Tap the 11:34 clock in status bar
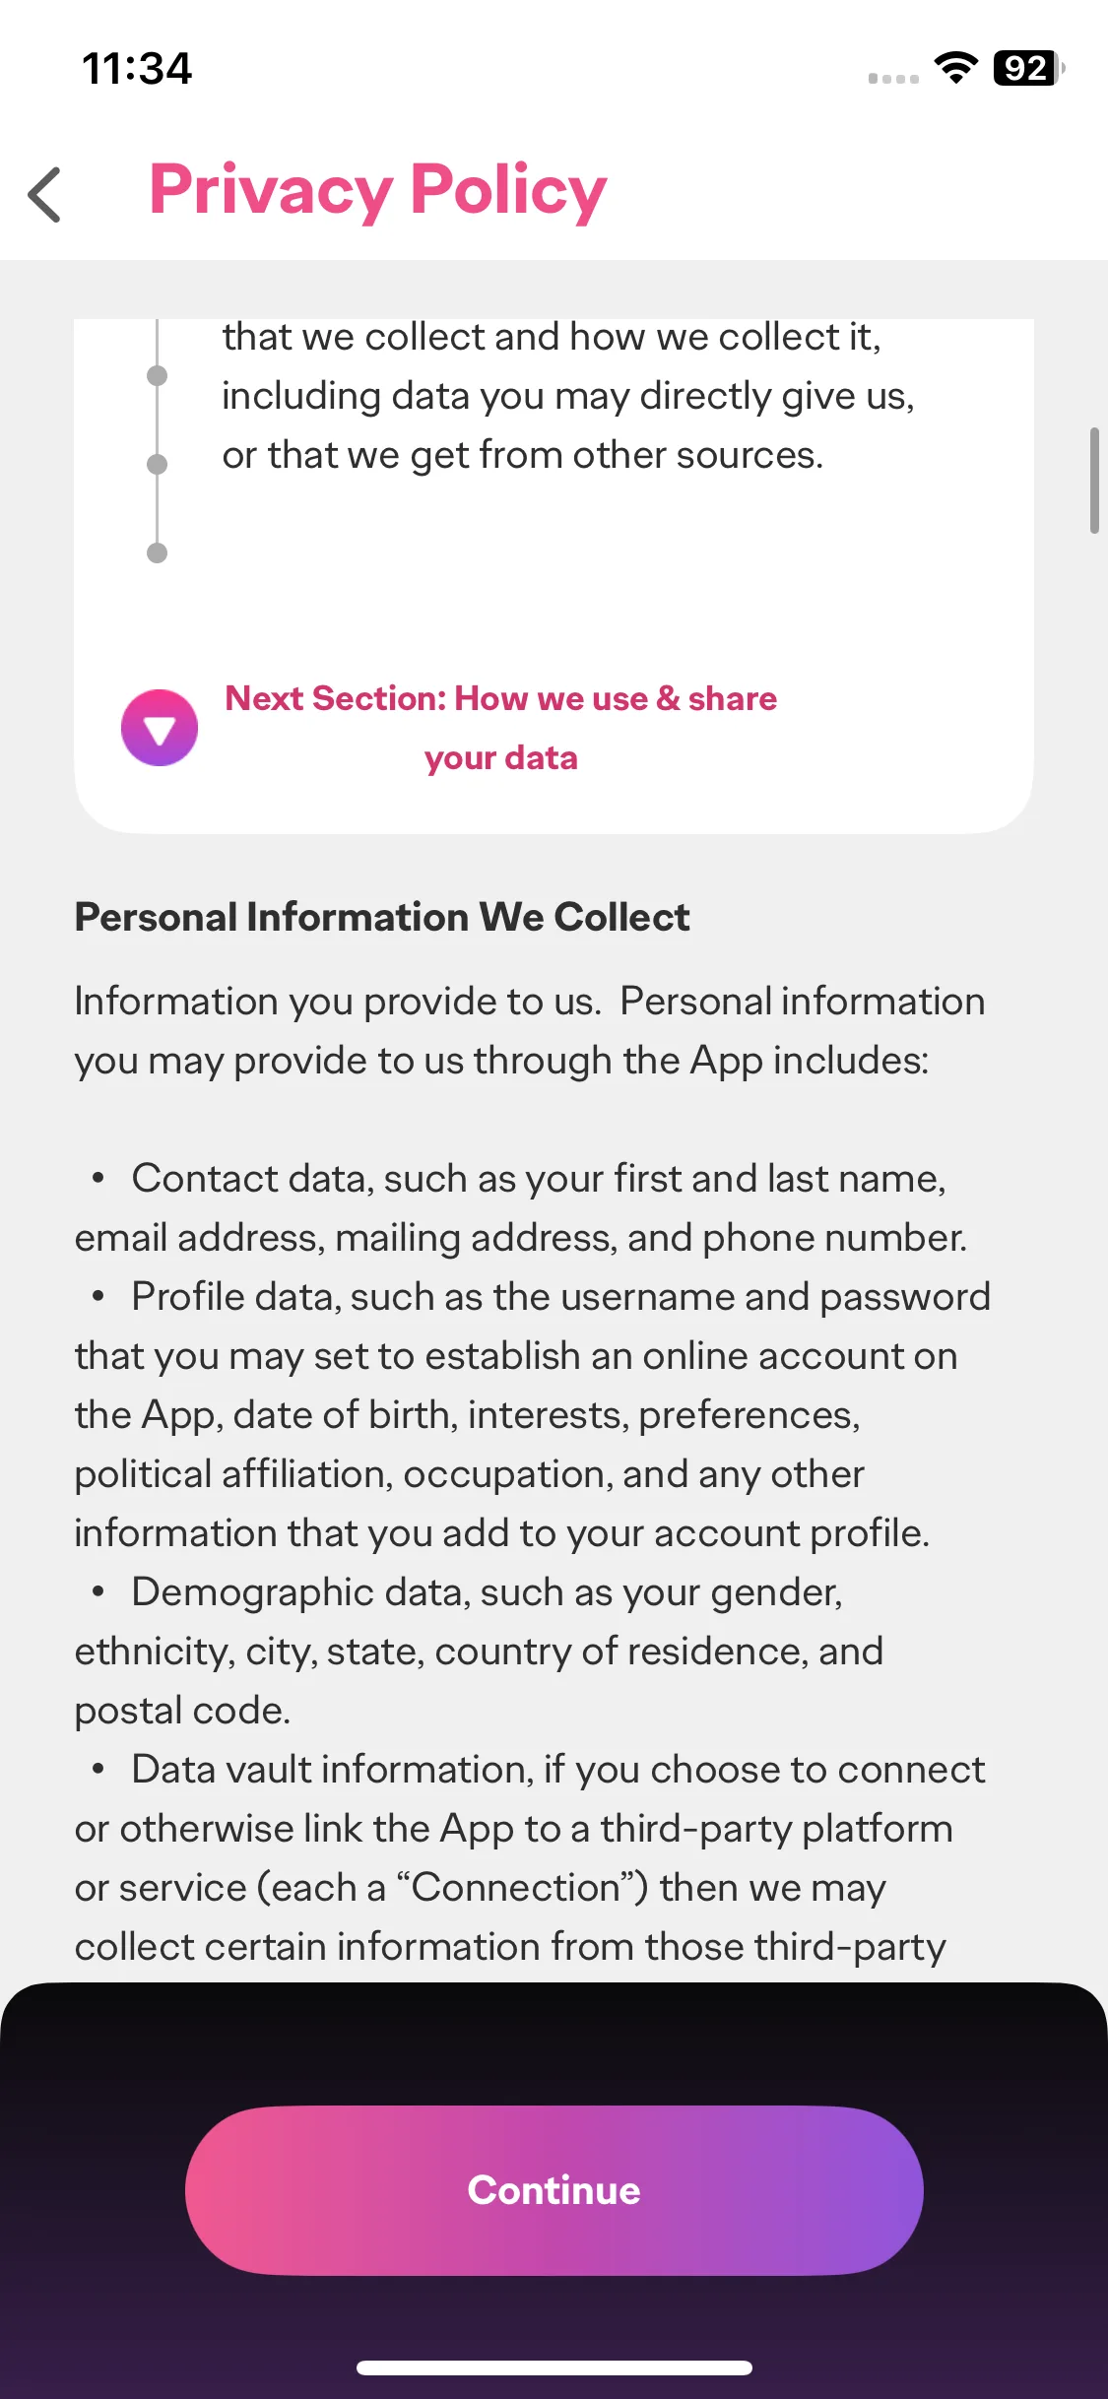This screenshot has width=1108, height=2399. 137,68
